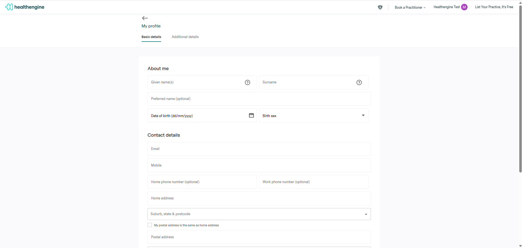Viewport: 522px width, 248px height.
Task: Select the Basic details tab
Action: point(151,37)
